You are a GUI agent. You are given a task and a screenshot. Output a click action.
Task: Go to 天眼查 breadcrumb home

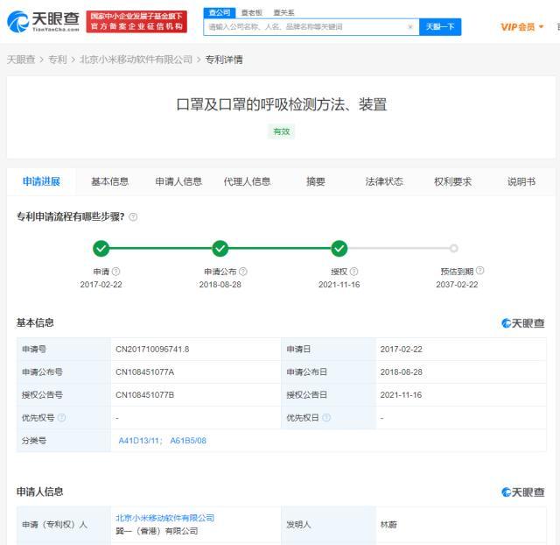coord(21,60)
